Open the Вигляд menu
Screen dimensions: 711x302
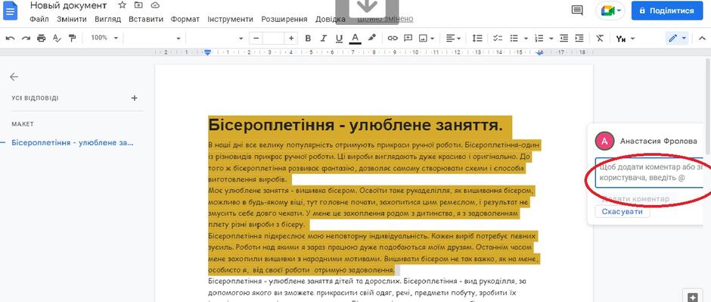108,19
